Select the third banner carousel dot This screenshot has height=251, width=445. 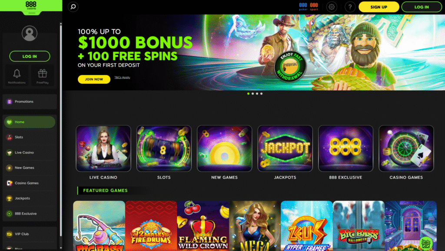click(x=257, y=94)
